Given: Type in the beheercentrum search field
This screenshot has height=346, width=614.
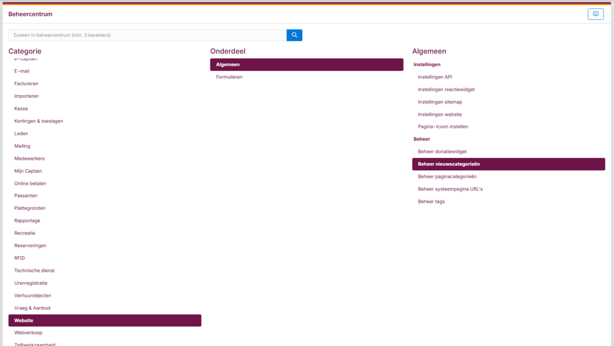Looking at the screenshot, I should tap(147, 35).
